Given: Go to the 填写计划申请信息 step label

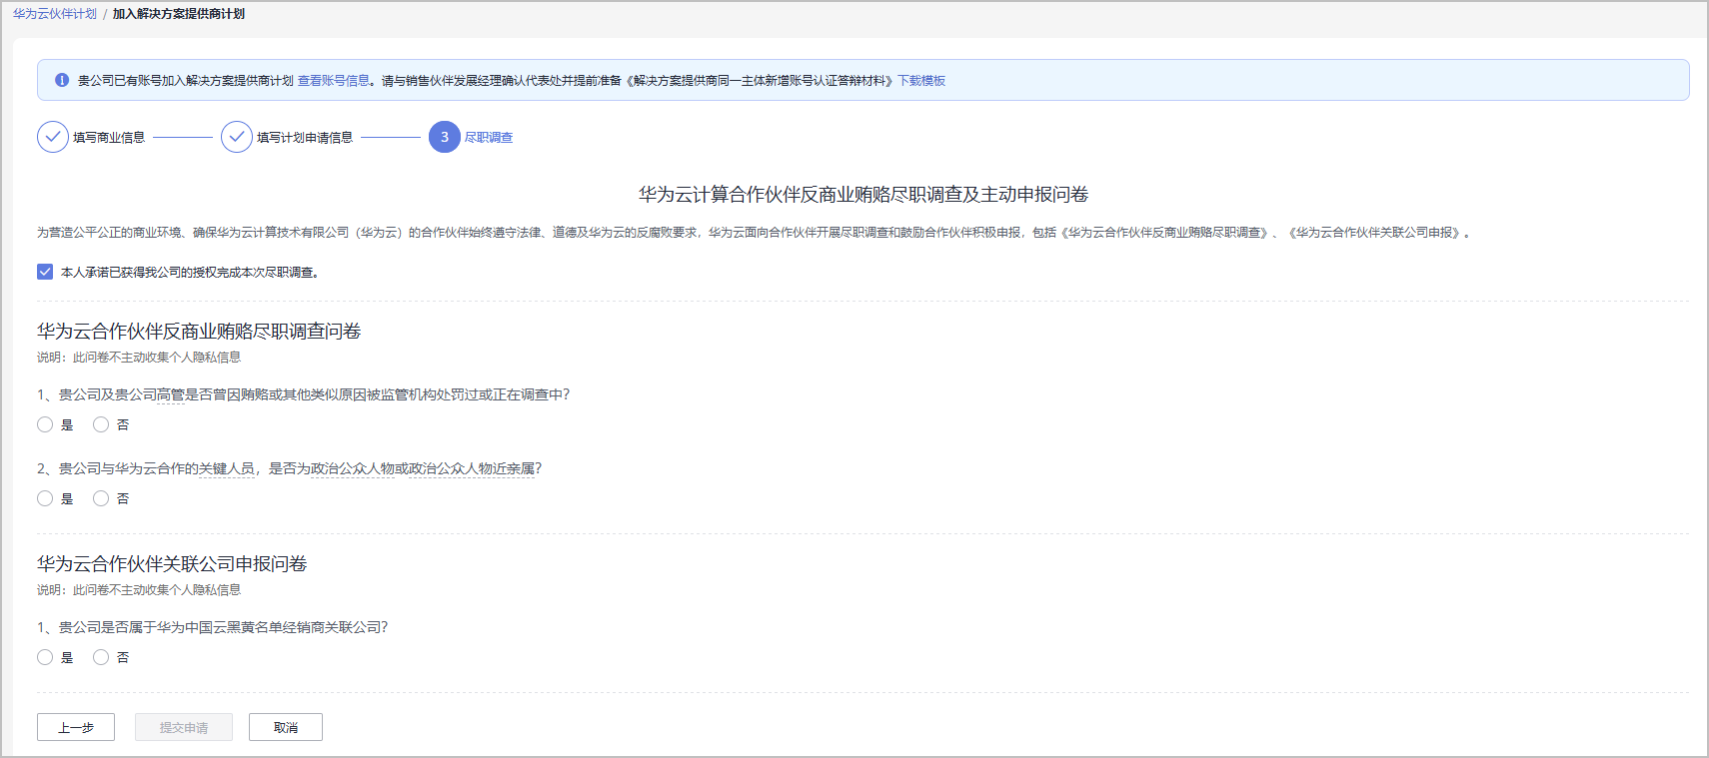Looking at the screenshot, I should click(x=305, y=138).
